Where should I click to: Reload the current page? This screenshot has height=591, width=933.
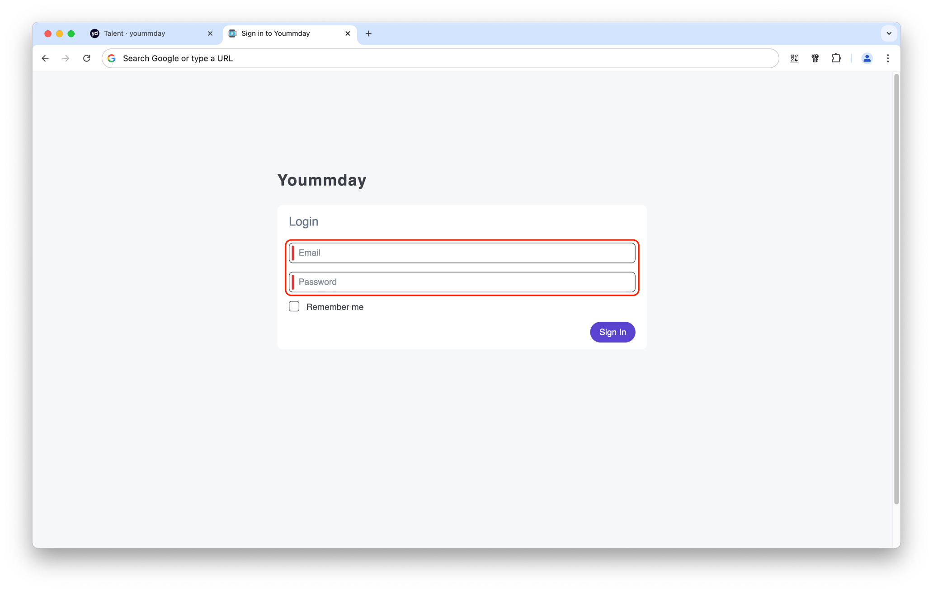click(87, 58)
